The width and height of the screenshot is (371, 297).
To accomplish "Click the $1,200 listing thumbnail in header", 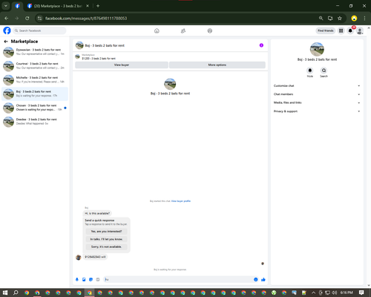I will [x=77, y=56].
